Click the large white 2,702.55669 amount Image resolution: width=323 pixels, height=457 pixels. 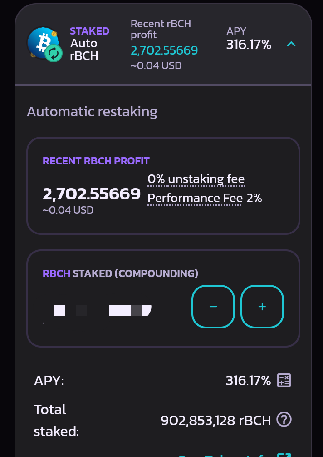[92, 194]
